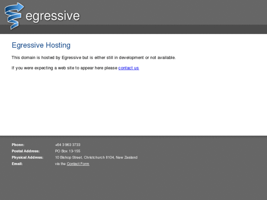The height and width of the screenshot is (200, 267).
Task: Click the 'Physical Address:' label
Action: click(x=28, y=157)
